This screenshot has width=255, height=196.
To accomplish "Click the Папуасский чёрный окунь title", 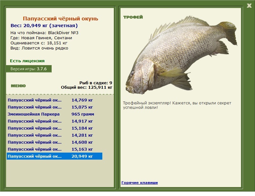I will pyautogui.click(x=61, y=19).
